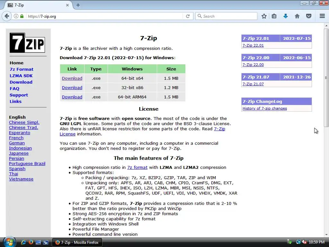Open the 7-Zip 22.01 news link
Image resolution: width=329 pixels, height=247 pixels.
point(253,45)
